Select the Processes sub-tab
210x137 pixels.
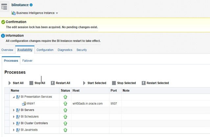(11, 61)
